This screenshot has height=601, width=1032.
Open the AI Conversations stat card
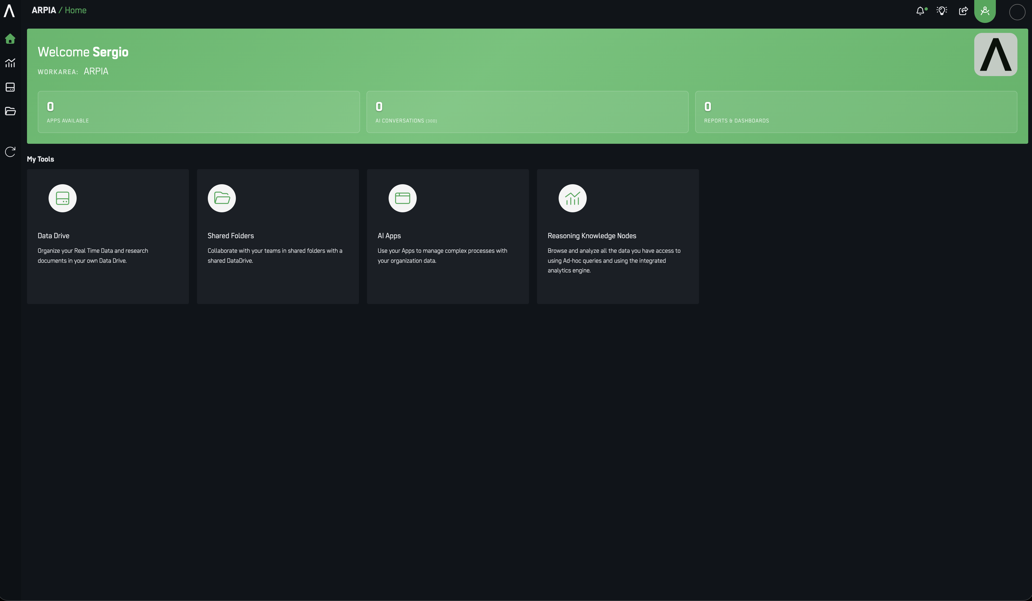pos(527,112)
